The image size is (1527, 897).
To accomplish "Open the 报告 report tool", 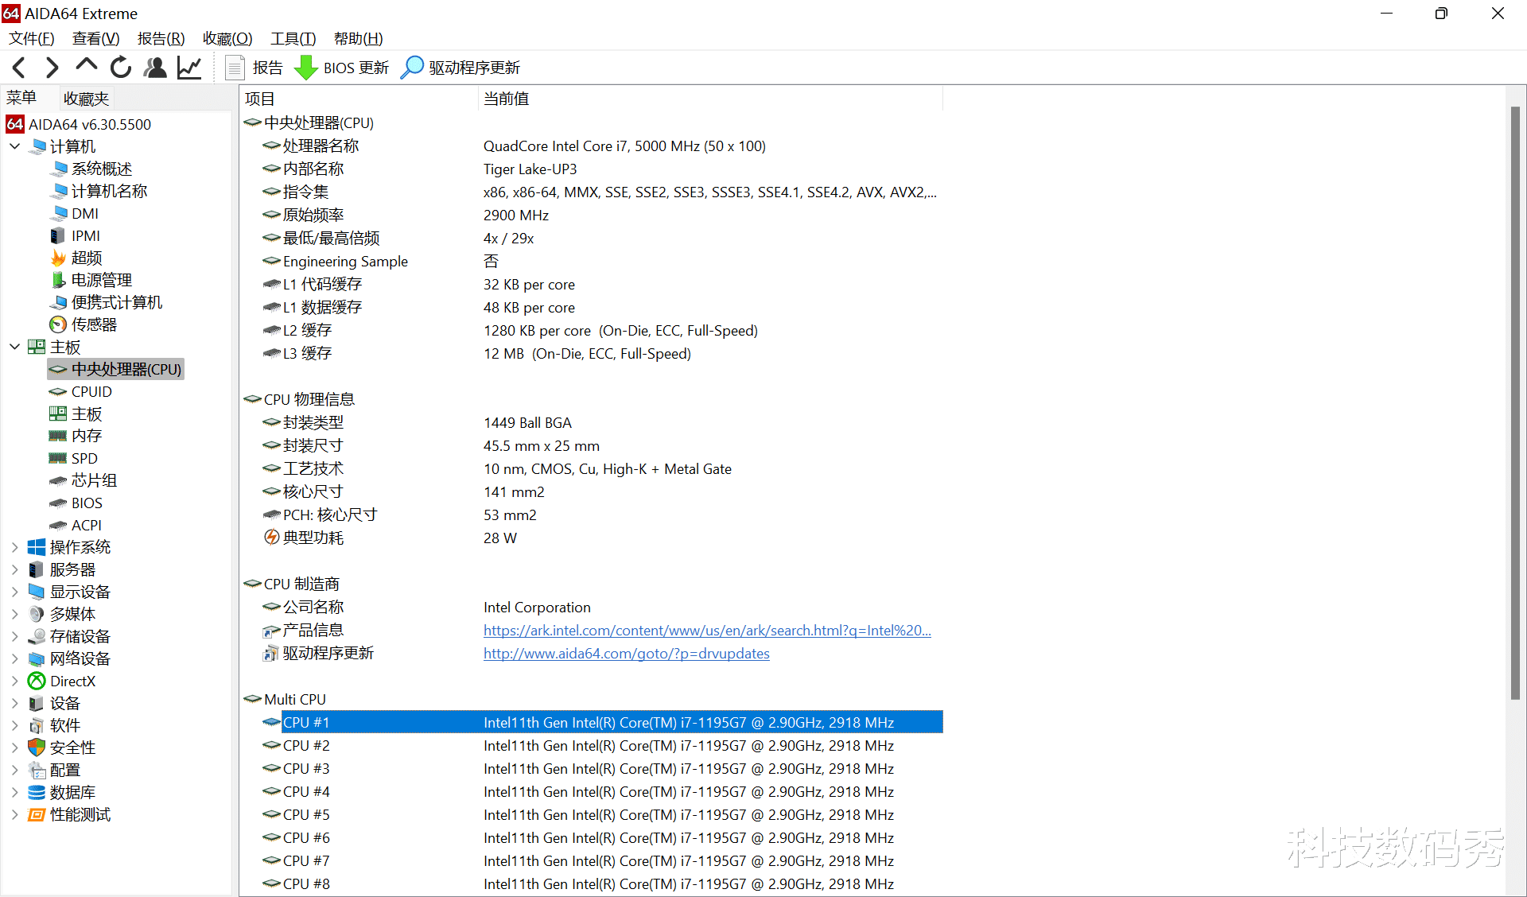I will [x=256, y=68].
